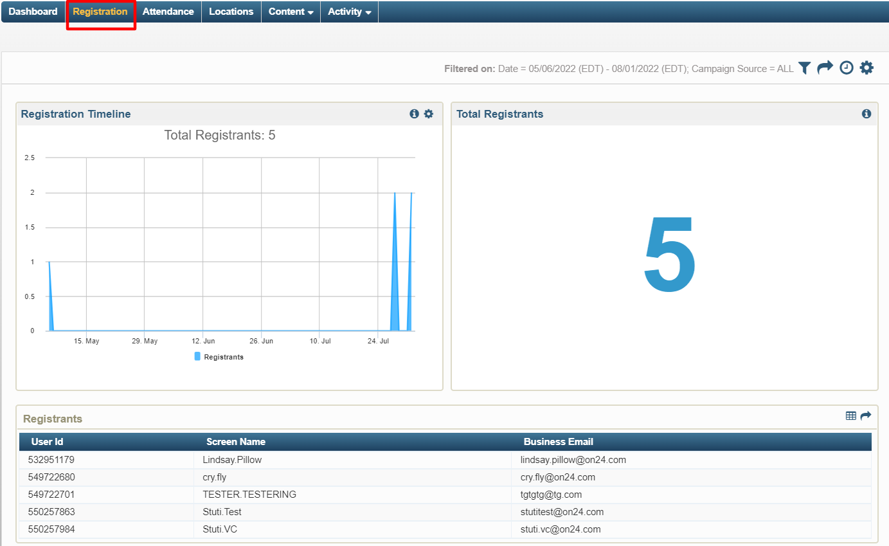Viewport: 889px width, 546px height.
Task: Click user id 532951179
Action: [x=51, y=460]
